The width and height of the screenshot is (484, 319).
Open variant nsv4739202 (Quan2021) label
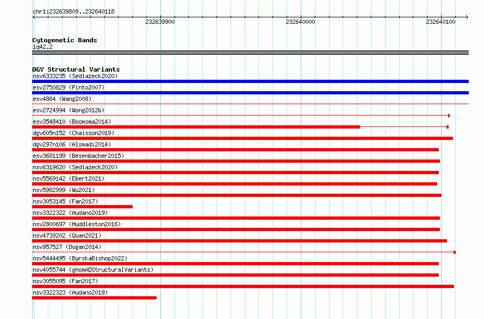coord(67,235)
